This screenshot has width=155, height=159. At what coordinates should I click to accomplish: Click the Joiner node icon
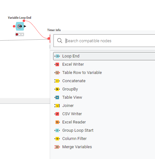(57, 106)
